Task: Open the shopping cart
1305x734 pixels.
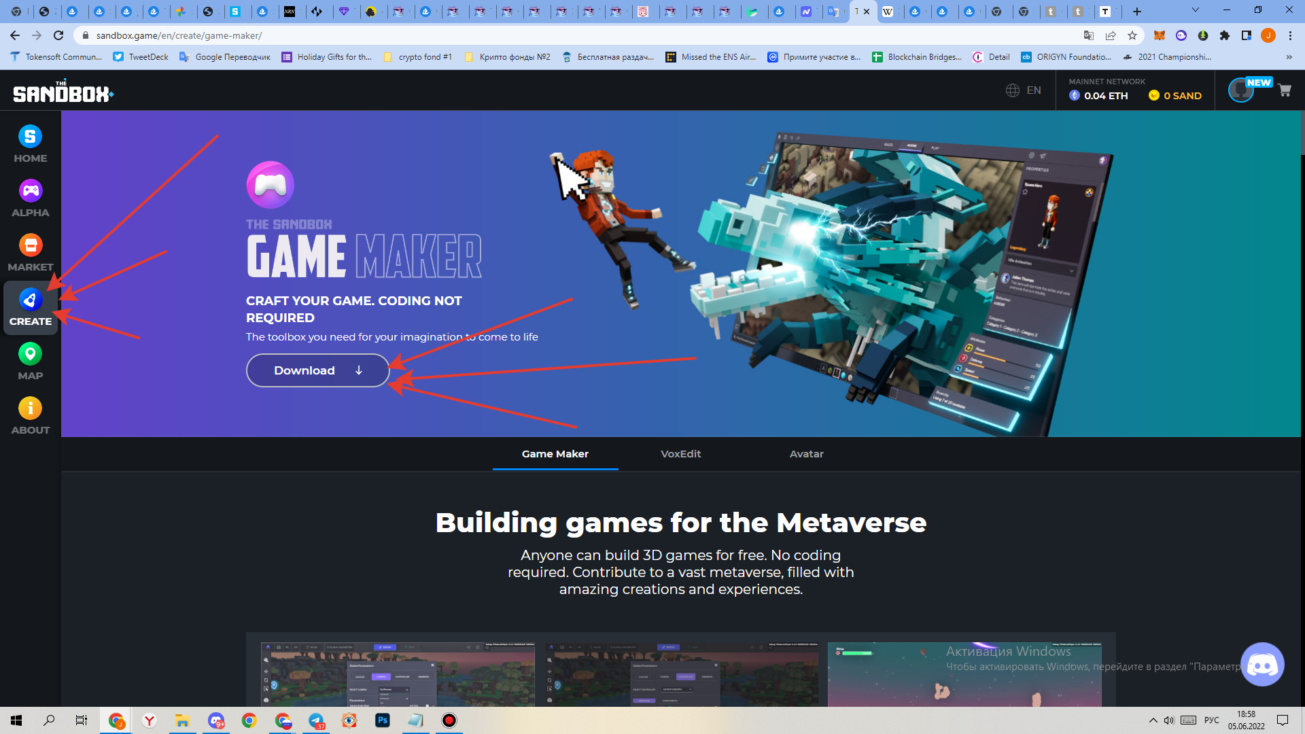Action: point(1284,90)
